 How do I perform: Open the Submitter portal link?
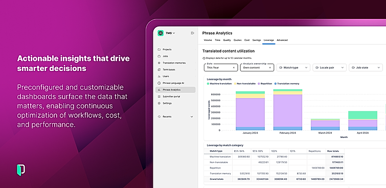coord(176,97)
